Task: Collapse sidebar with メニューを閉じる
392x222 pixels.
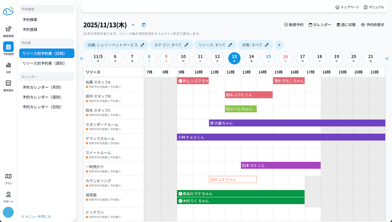Action: coord(36,216)
